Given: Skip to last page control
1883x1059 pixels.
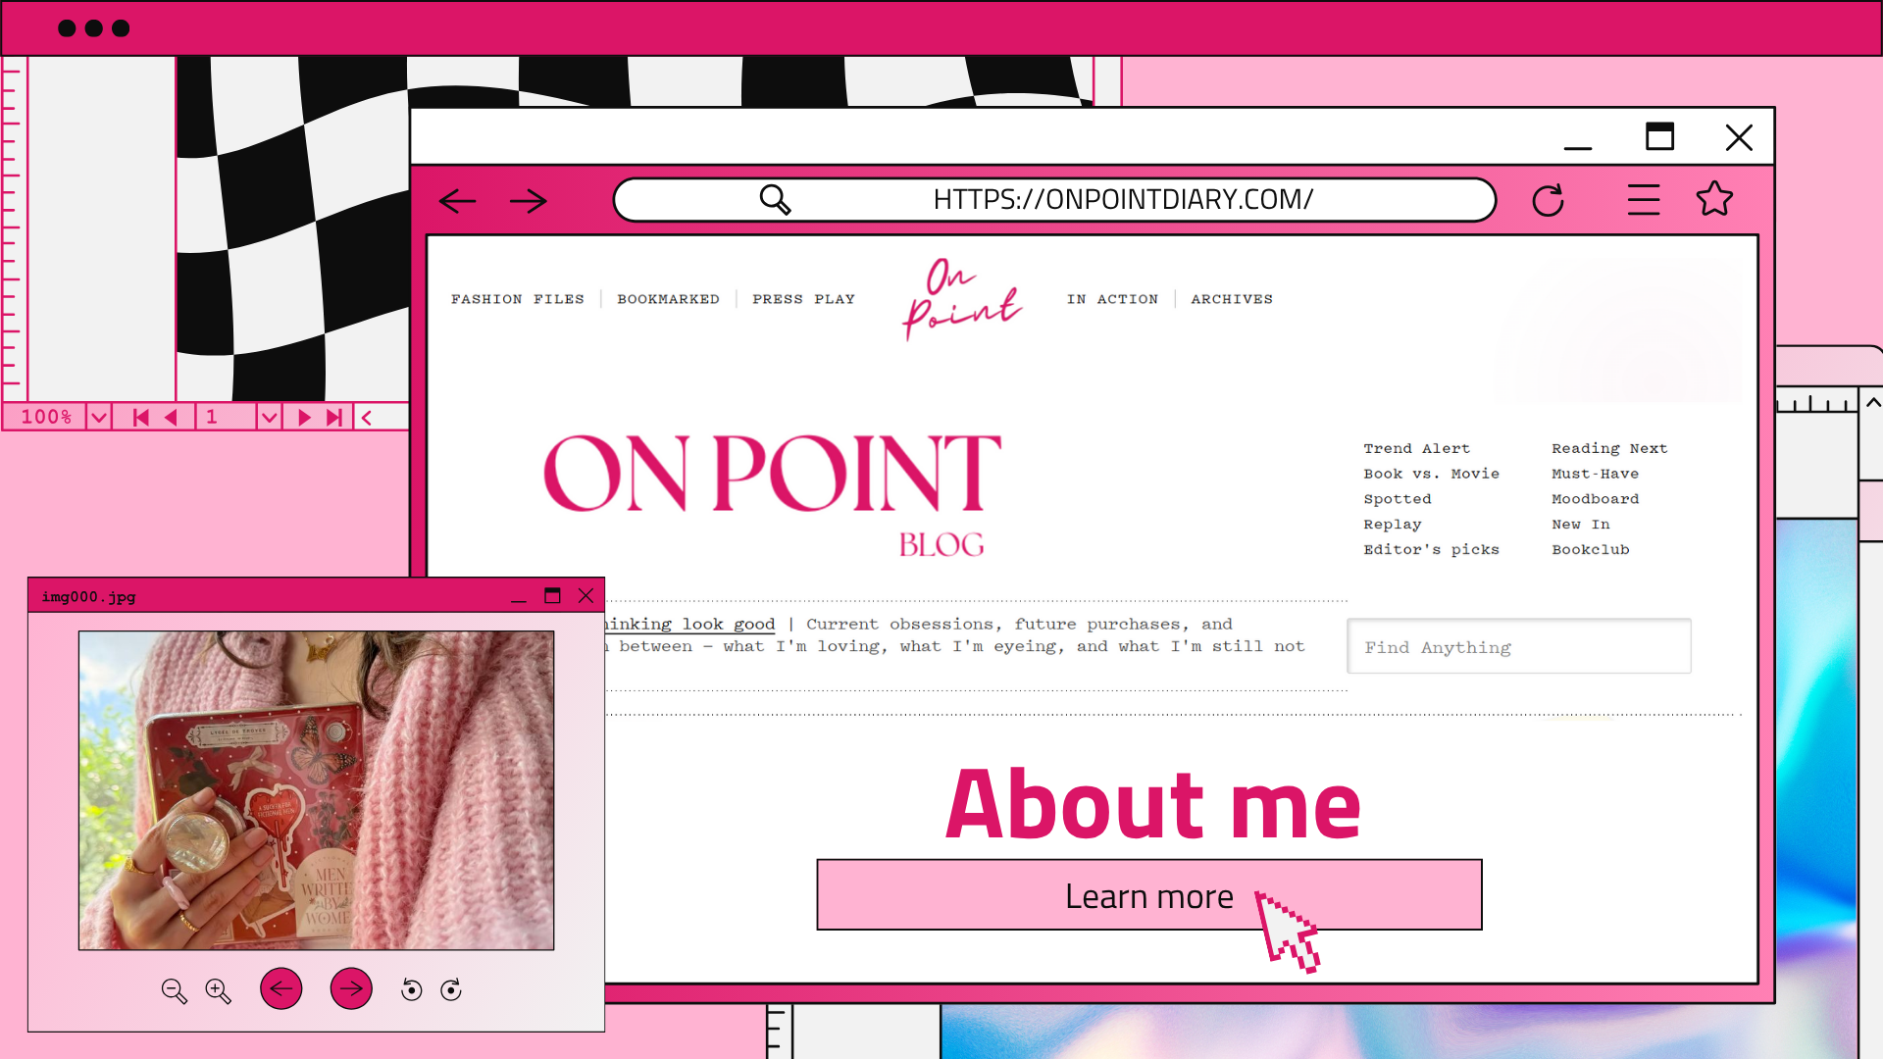Looking at the screenshot, I should pos(334,417).
